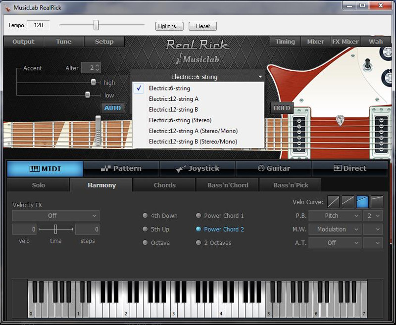Click the Alter value stepper arrows
The height and width of the screenshot is (325, 396).
(x=98, y=68)
